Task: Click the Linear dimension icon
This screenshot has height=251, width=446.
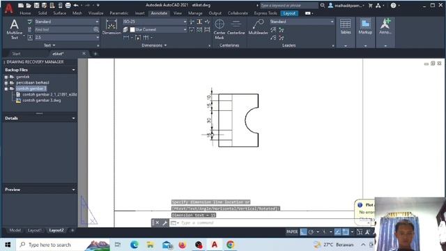Action: coord(126,38)
